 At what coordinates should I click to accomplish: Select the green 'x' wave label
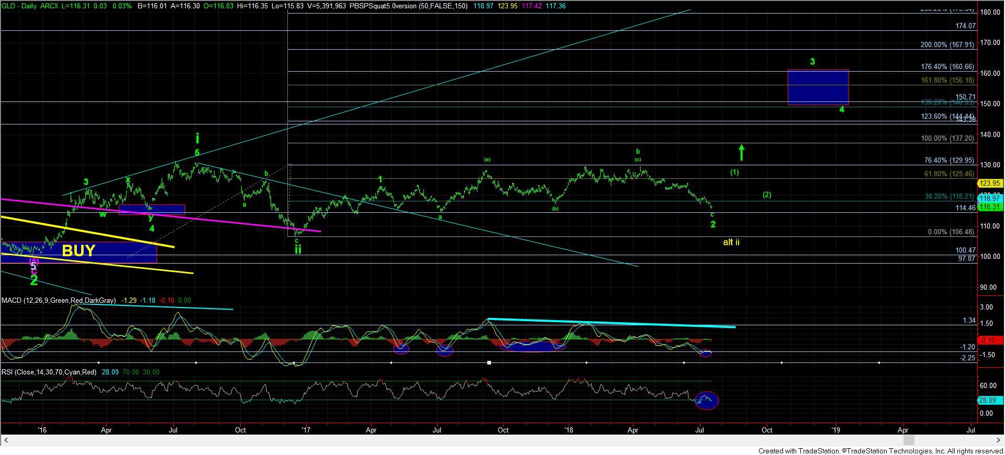click(x=127, y=179)
